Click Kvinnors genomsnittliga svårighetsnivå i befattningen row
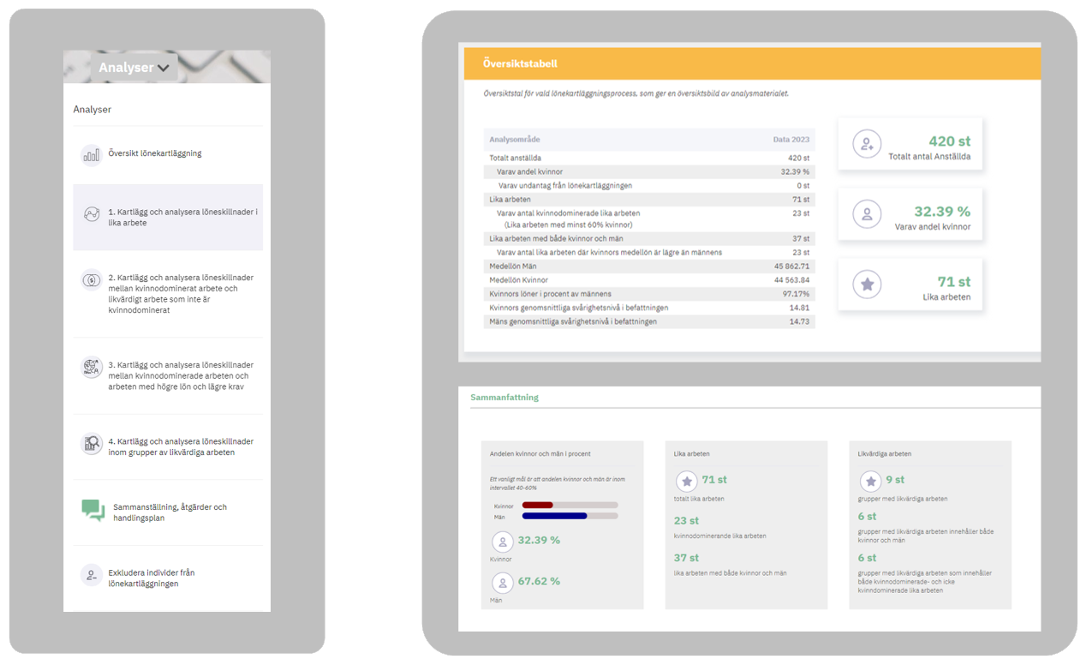Image resolution: width=1086 pixels, height=665 pixels. point(649,308)
